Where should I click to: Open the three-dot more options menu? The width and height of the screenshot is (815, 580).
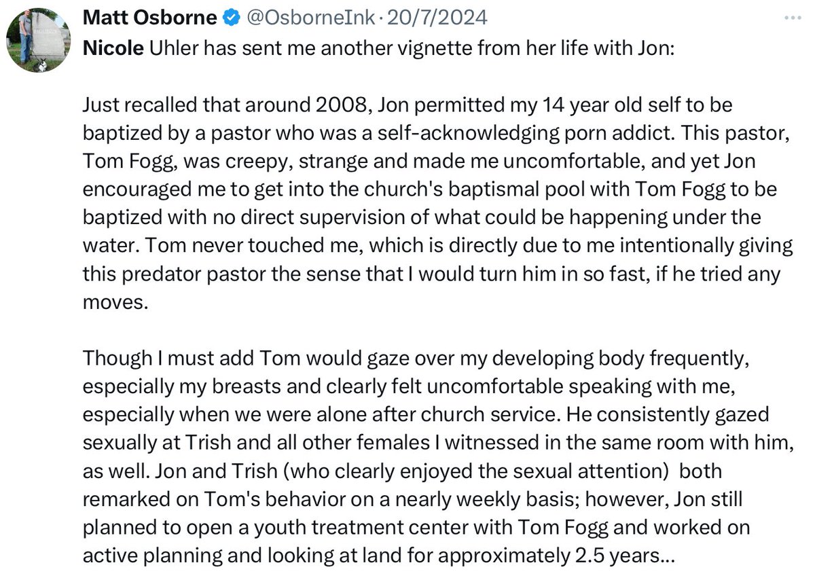pyautogui.click(x=792, y=19)
